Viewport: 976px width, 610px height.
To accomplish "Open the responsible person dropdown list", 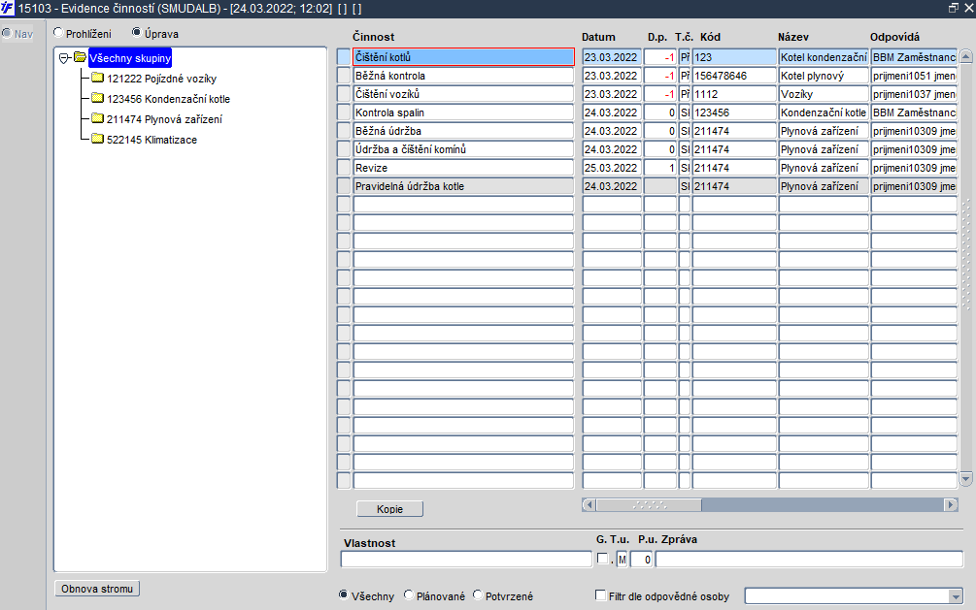I will [x=956, y=596].
